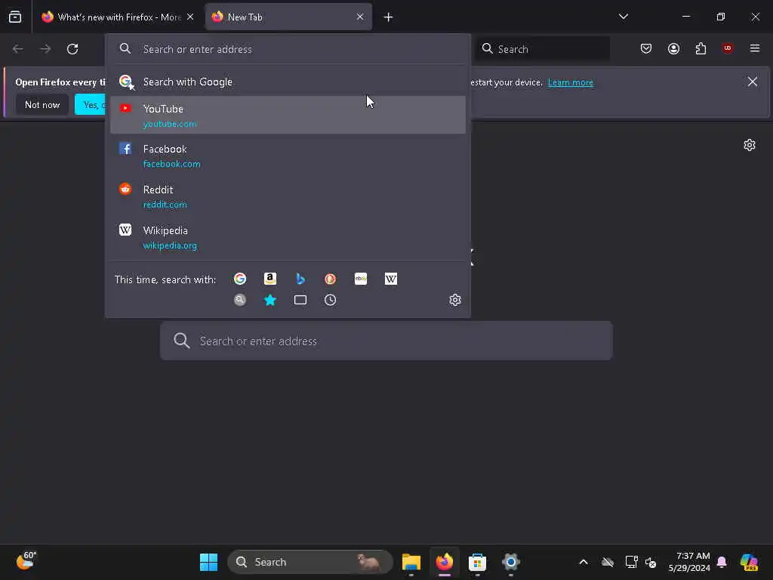Viewport: 773px width, 580px height.
Task: Dismiss the Open Firefox notification bar
Action: point(753,82)
